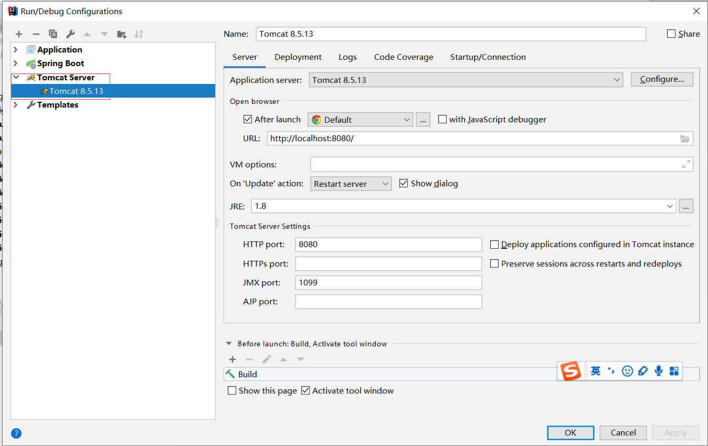Open the JRE 1.8 dropdown arrow

click(x=670, y=206)
